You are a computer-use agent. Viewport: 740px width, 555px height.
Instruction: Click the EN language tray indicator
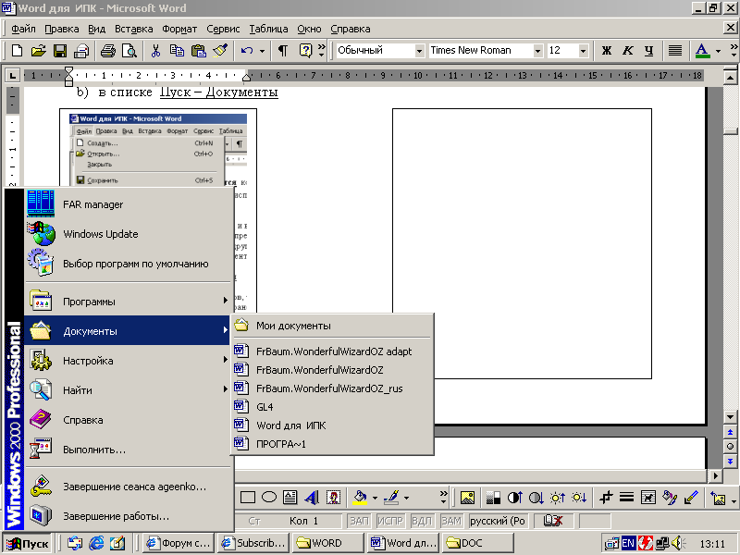[x=628, y=543]
